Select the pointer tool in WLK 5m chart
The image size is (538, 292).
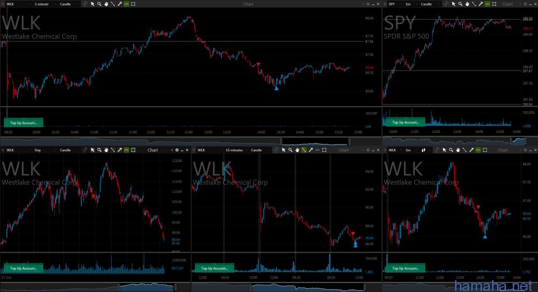tap(444, 150)
